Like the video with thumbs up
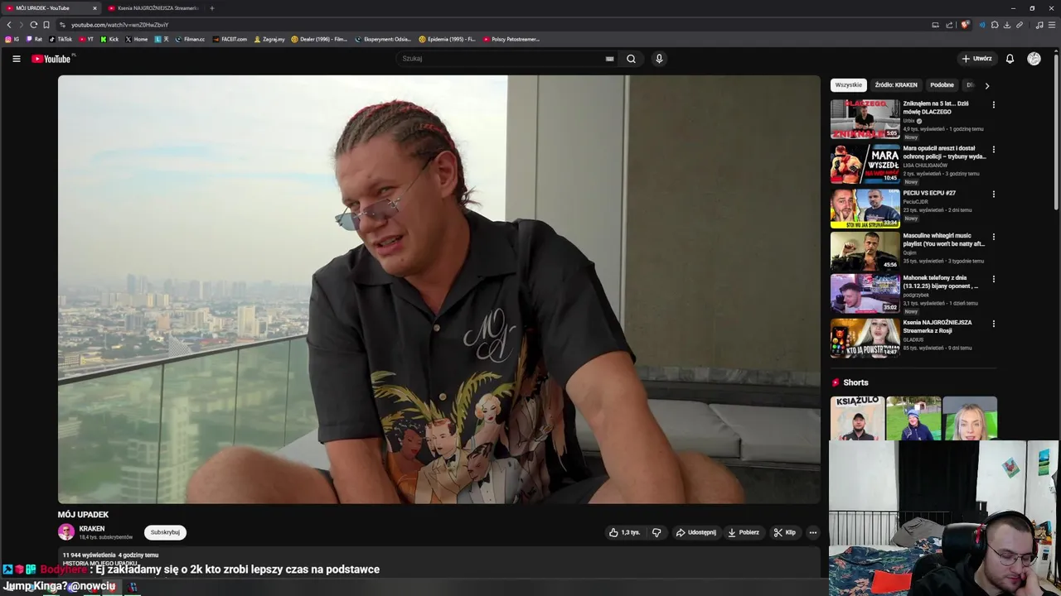 [624, 532]
